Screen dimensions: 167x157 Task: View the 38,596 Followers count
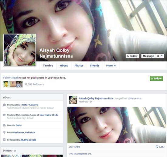pyautogui.click(x=34, y=84)
